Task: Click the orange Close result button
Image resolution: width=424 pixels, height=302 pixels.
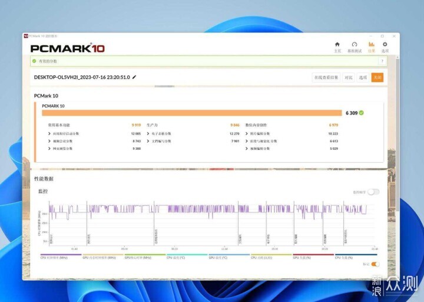Action: click(377, 77)
